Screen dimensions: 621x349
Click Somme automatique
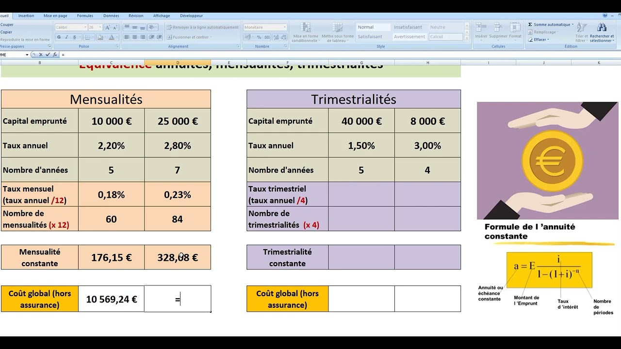coord(551,25)
